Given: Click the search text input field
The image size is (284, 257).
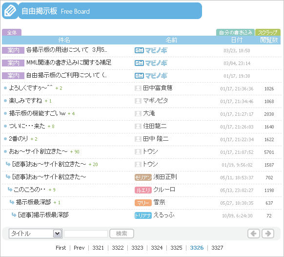Looking at the screenshot, I should (x=86, y=234).
